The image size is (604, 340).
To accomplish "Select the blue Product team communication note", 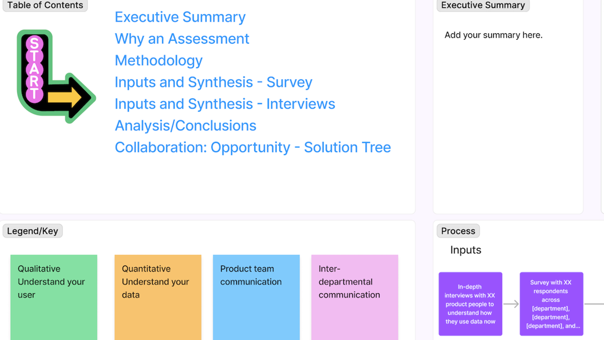I will coord(256,297).
